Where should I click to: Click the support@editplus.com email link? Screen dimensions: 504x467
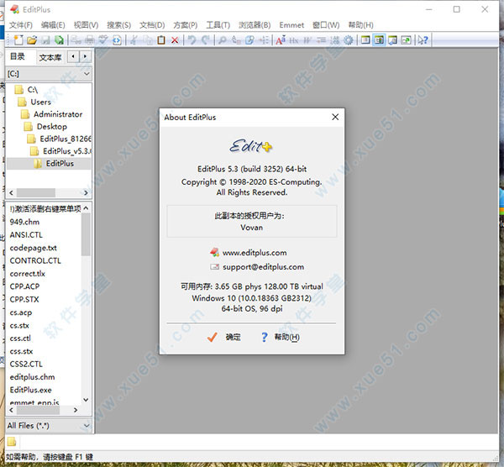coord(262,266)
